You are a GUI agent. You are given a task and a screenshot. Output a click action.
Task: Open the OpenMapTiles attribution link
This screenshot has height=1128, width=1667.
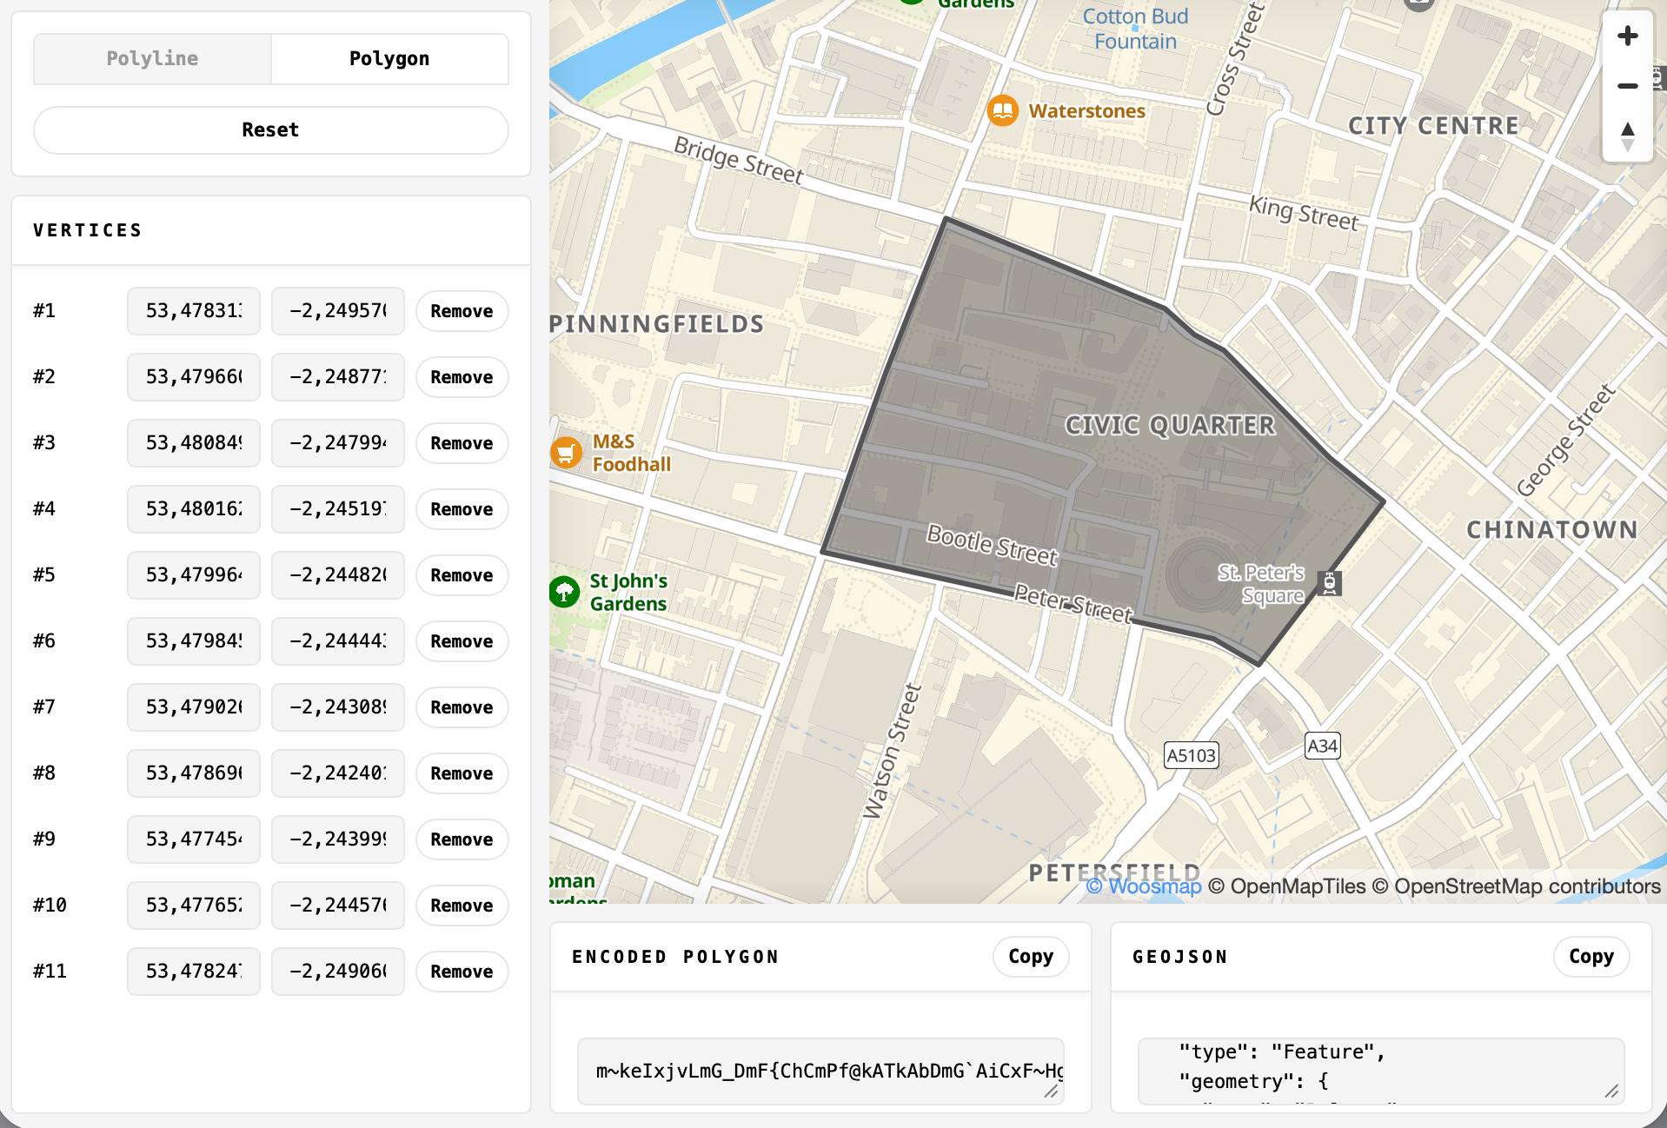point(1287,886)
